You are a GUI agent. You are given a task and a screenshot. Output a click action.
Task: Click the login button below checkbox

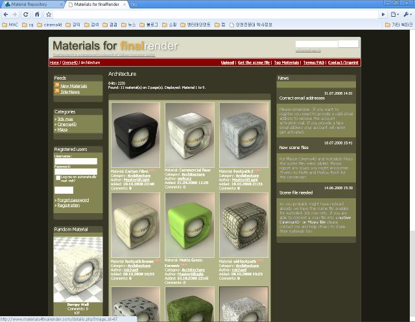(x=64, y=190)
